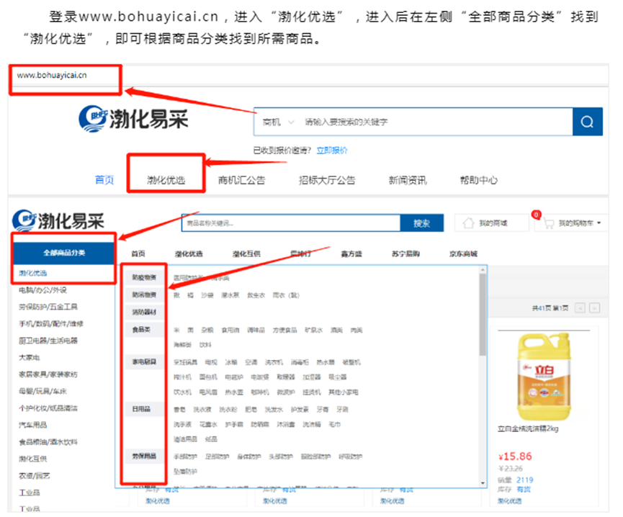Click the 渤化易采 logo in the top header
Image resolution: width=623 pixels, height=517 pixels.
pyautogui.click(x=135, y=118)
